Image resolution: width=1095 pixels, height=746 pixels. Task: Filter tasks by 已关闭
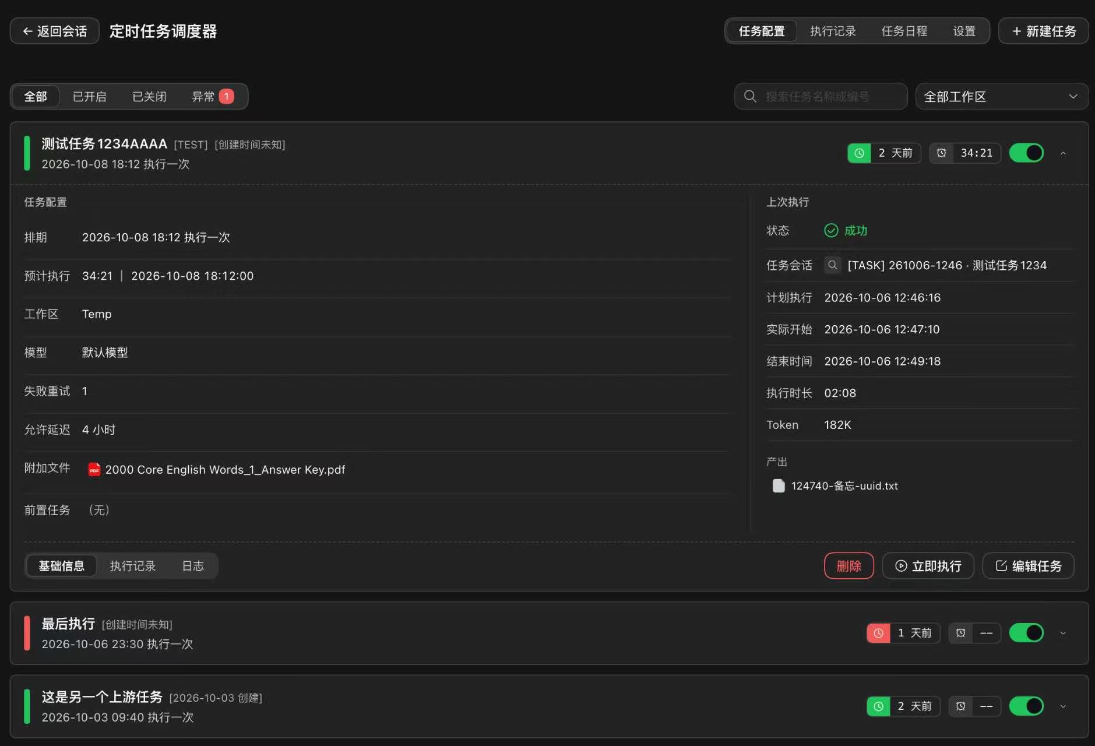coord(149,96)
